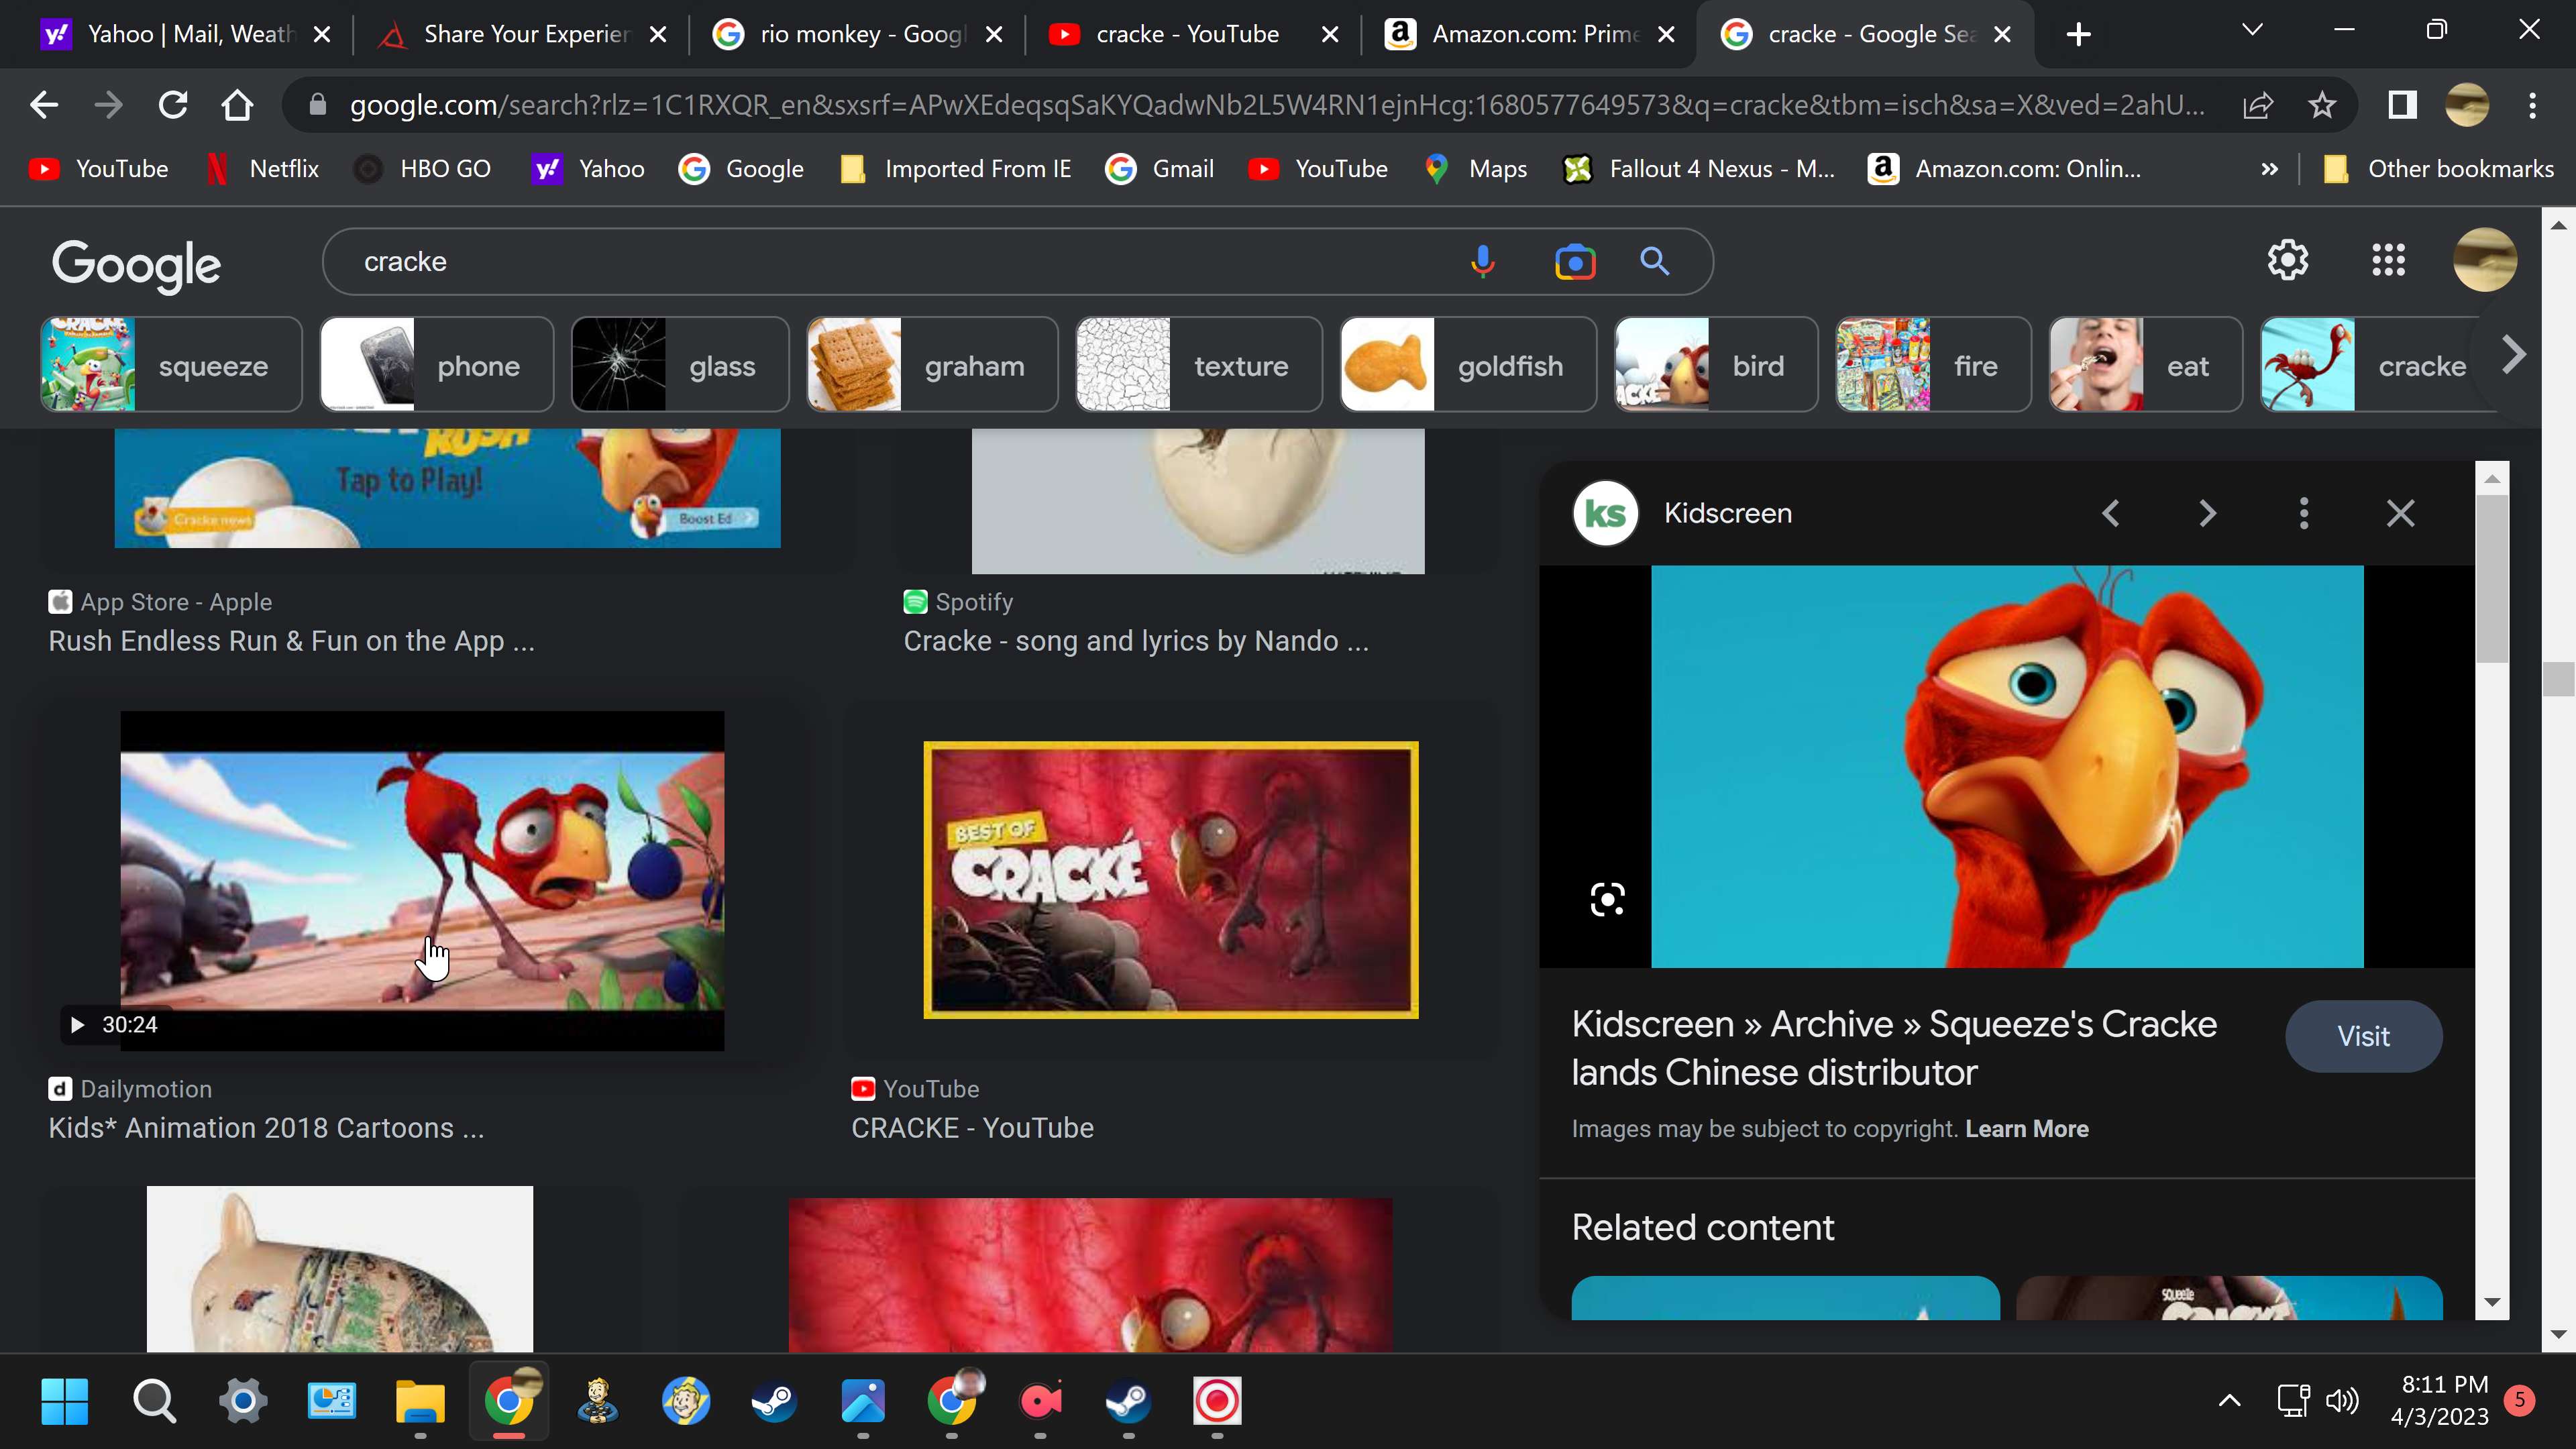Click the address bar URL
Screen dimensions: 2576x1449
[1276, 105]
